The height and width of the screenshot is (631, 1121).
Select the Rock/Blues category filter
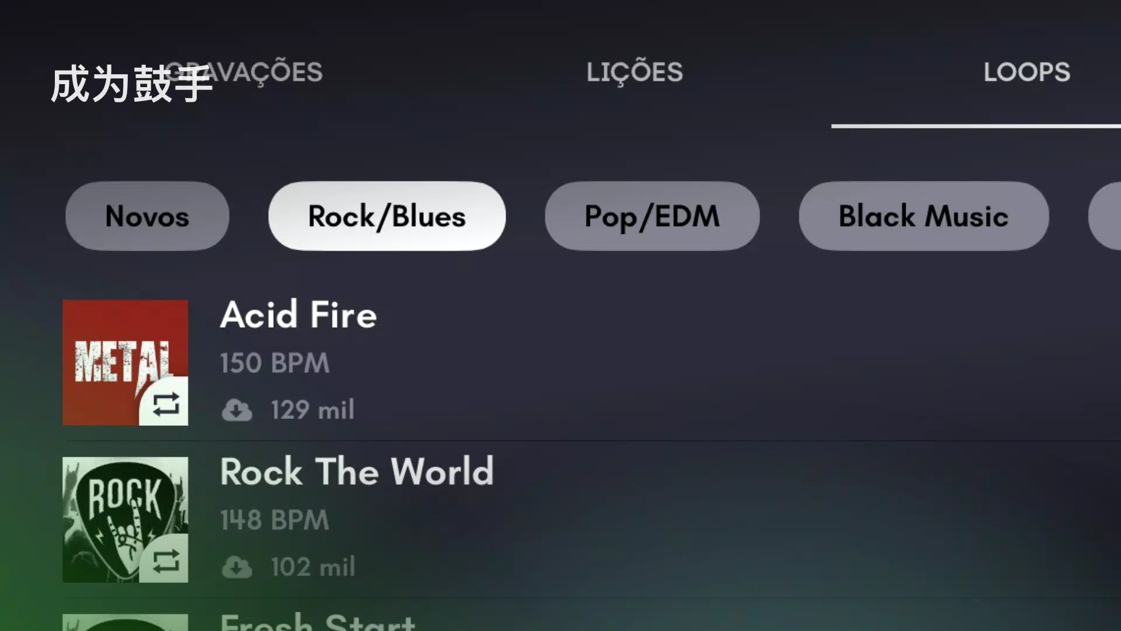[x=387, y=216]
